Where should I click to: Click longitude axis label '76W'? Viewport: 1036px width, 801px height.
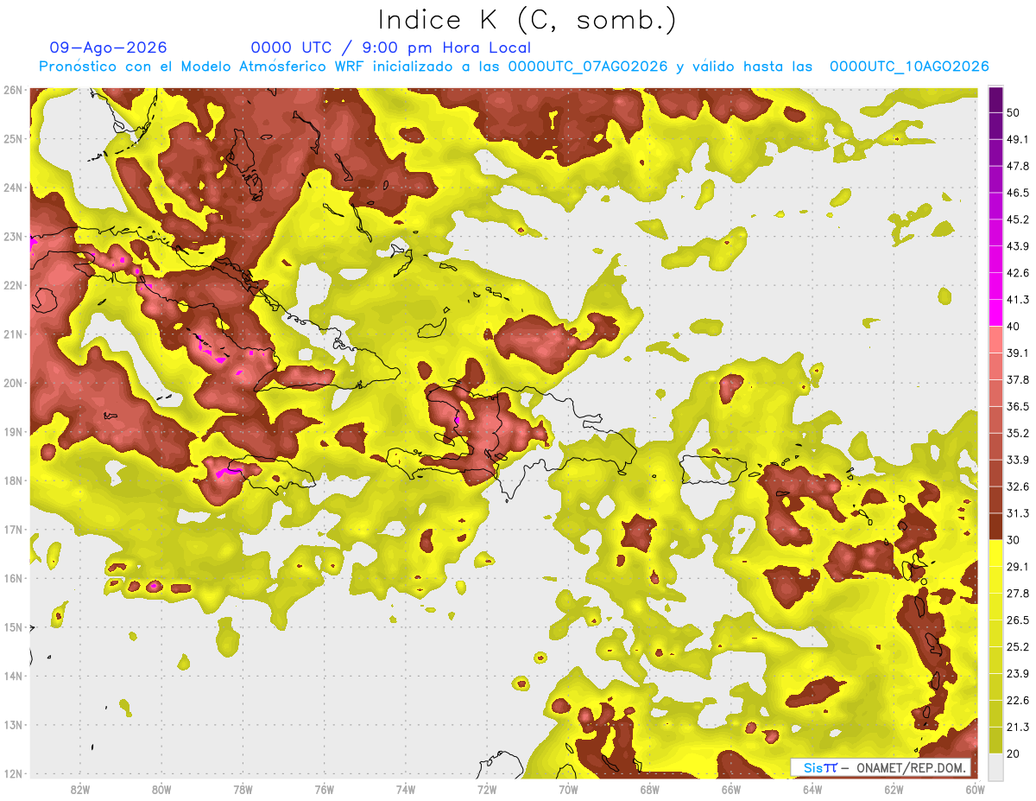pyautogui.click(x=324, y=790)
